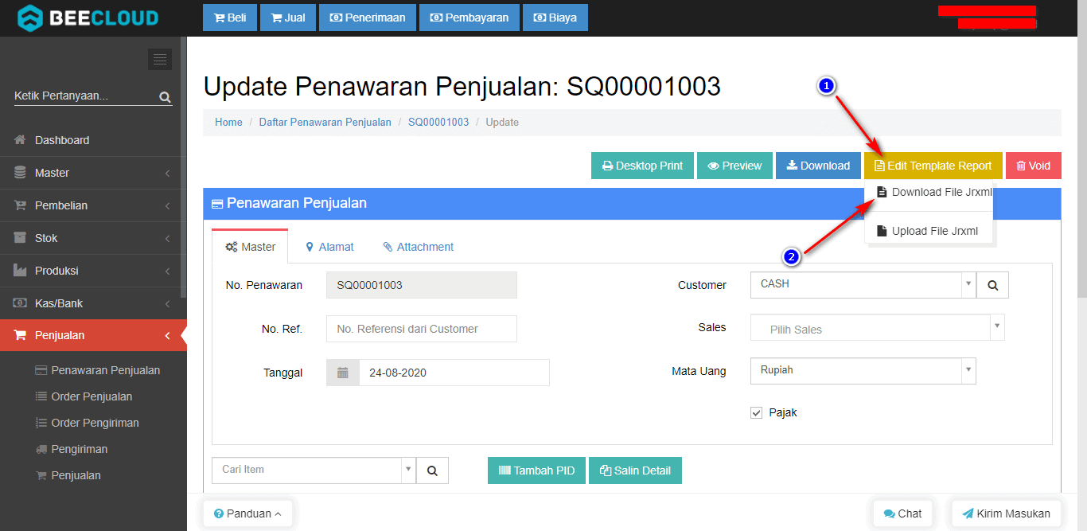This screenshot has width=1087, height=531.
Task: Click the Pembayaran button
Action: (x=469, y=18)
